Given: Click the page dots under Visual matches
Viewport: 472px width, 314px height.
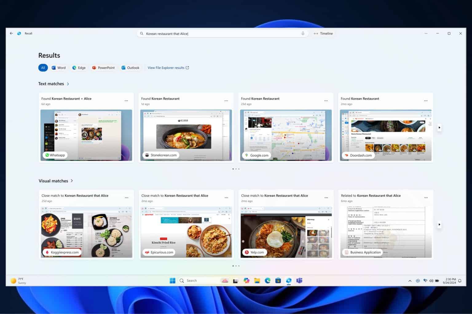Looking at the screenshot, I should (236, 266).
